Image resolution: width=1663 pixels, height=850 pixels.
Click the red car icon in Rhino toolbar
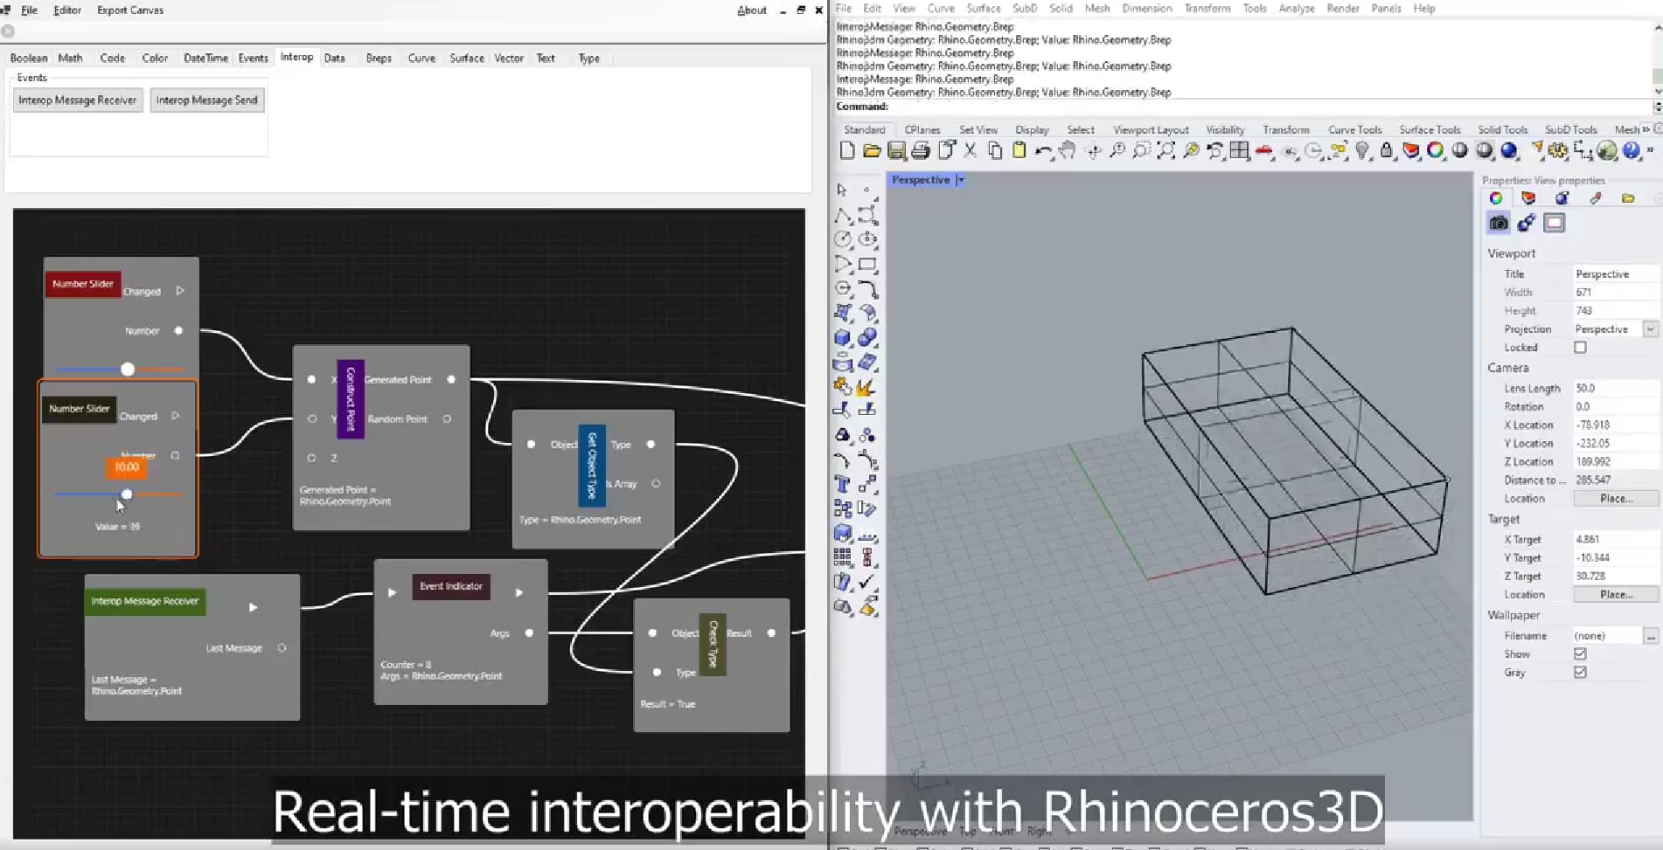(x=1263, y=151)
